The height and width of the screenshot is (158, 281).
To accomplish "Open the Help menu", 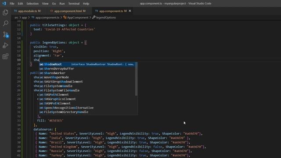I will click(x=86, y=4).
